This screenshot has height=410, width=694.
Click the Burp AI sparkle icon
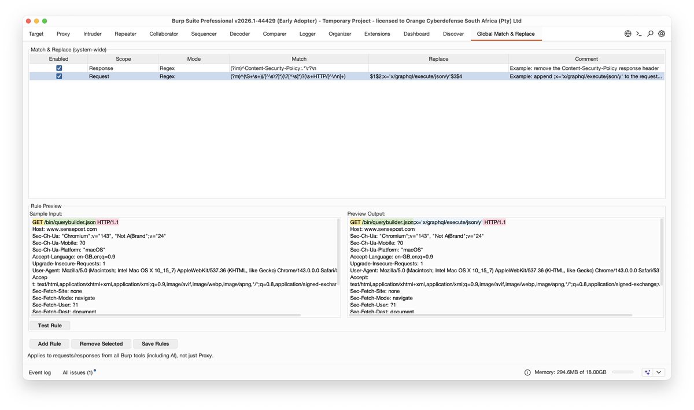click(x=648, y=372)
